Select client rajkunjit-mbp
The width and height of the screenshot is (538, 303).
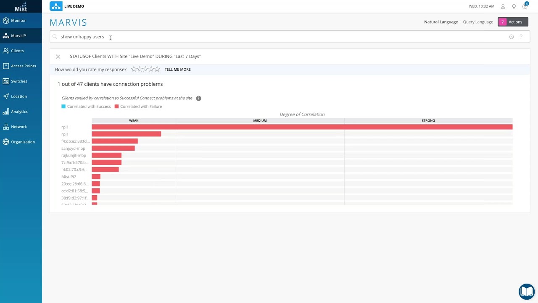point(74,156)
